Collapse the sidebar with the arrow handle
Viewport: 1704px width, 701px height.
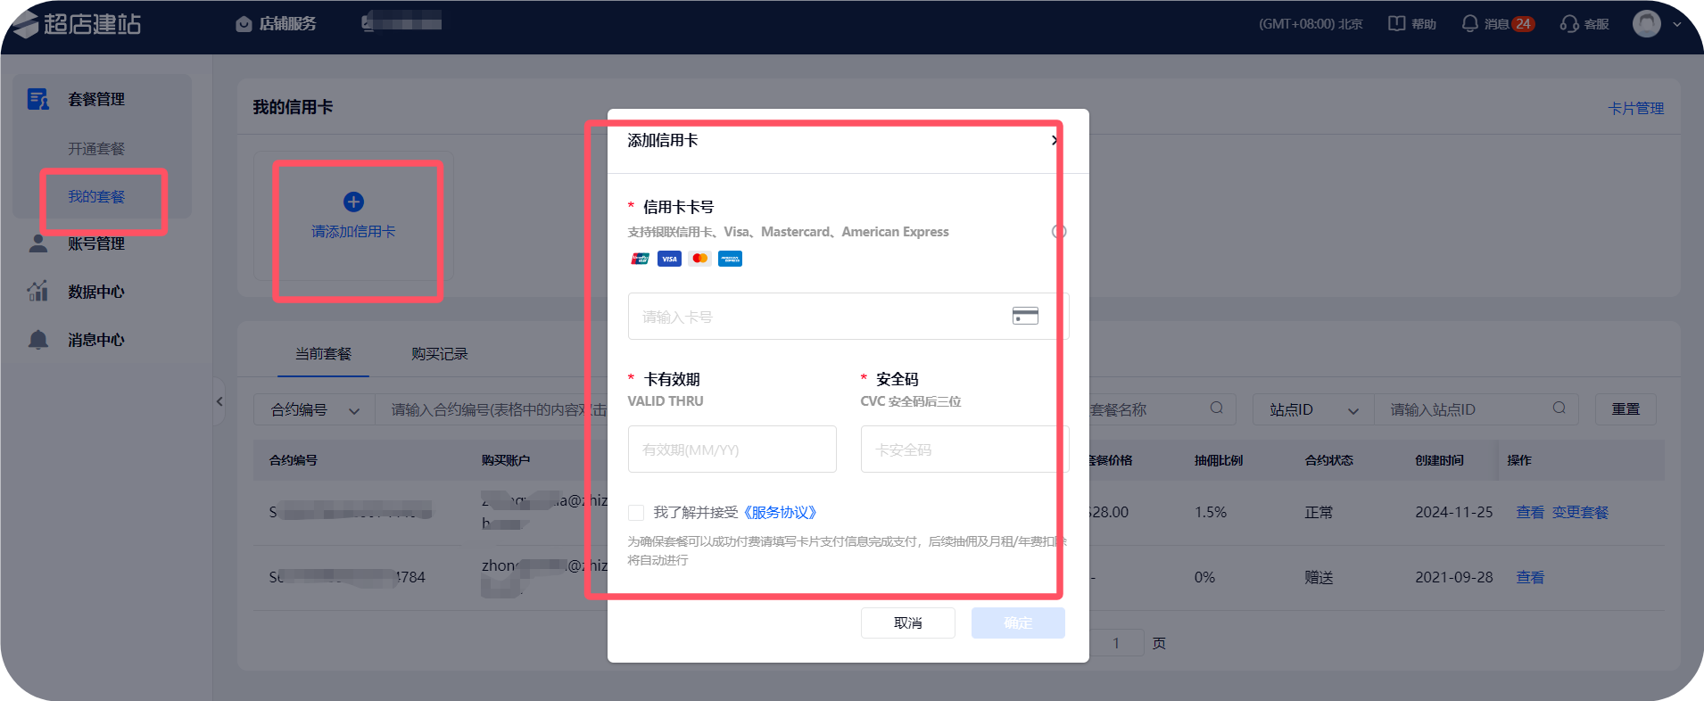pos(219,401)
